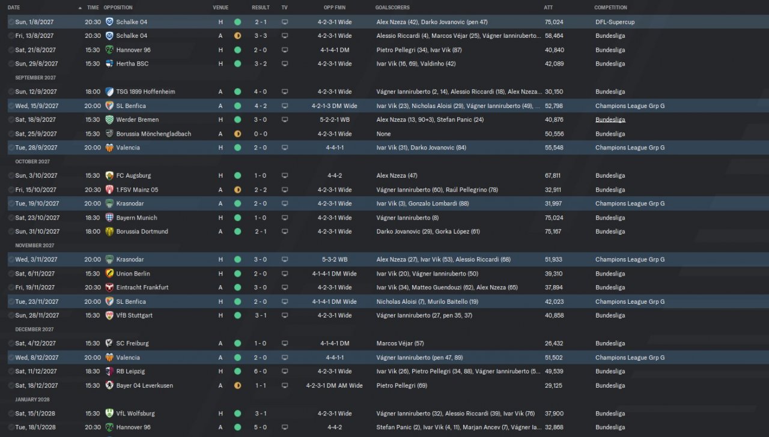
Task: Tick the checkbox for the Sun, 12/9/2027 fixture
Action: (x=11, y=92)
